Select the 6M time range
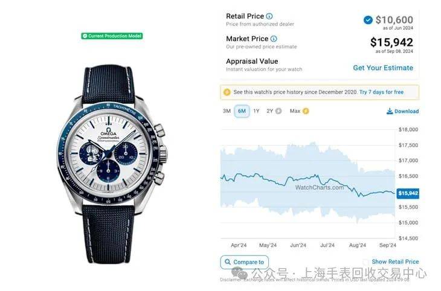Image resolution: width=441 pixels, height=291 pixels. point(242,111)
